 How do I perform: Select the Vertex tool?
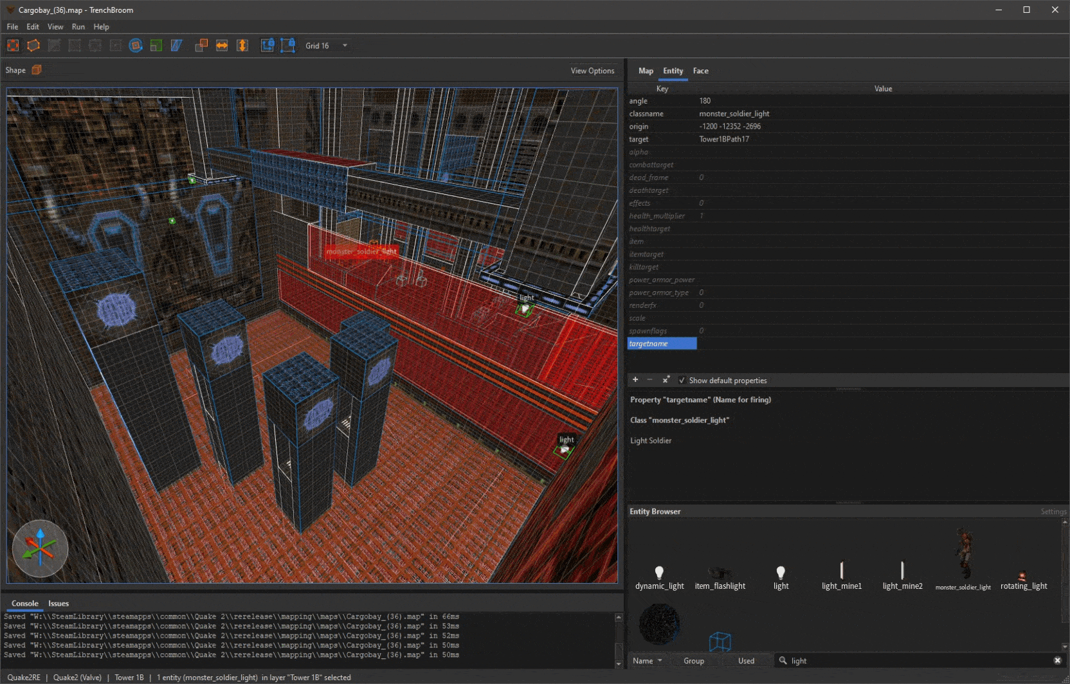tap(75, 46)
